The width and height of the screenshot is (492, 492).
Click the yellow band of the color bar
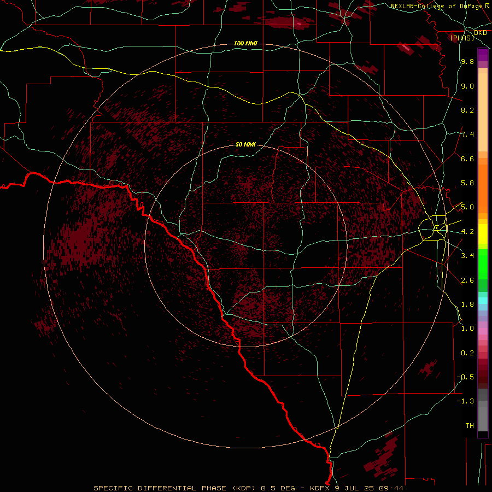[483, 234]
